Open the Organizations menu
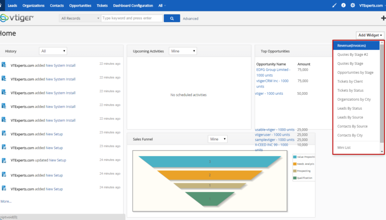 pos(34,5)
